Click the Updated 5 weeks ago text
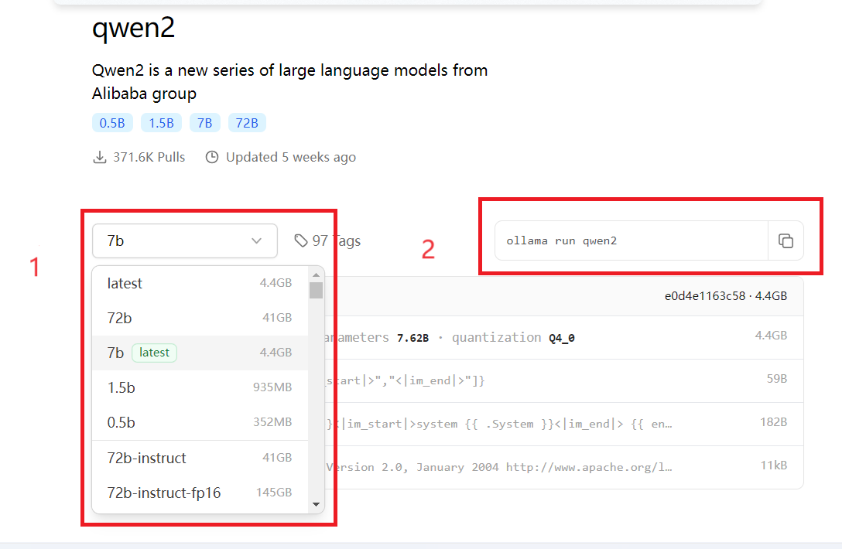Screen dimensions: 842x549 (x=290, y=157)
